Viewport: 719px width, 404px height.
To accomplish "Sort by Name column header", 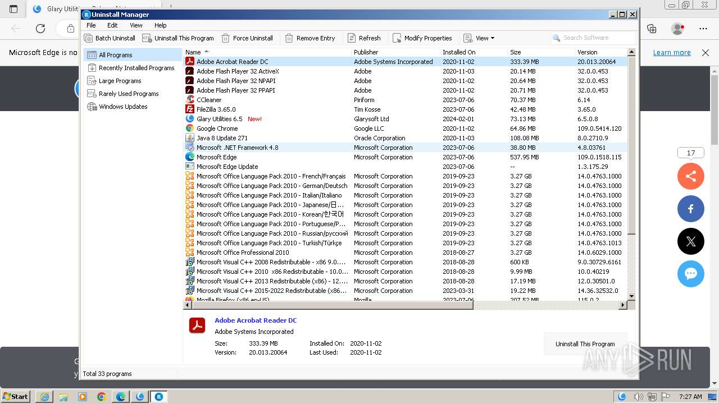I will (x=267, y=52).
